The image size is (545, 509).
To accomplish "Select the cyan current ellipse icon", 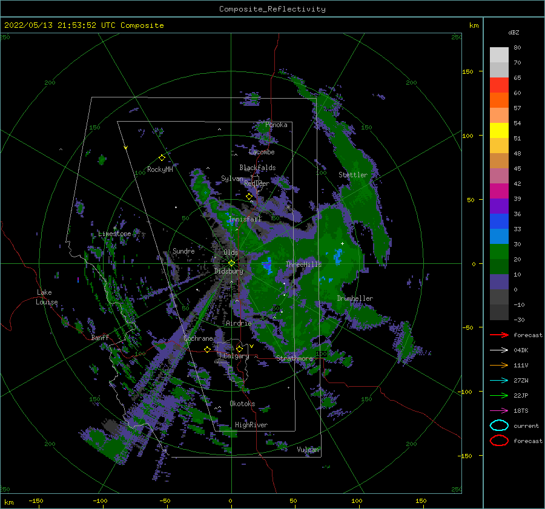I will click(x=499, y=425).
